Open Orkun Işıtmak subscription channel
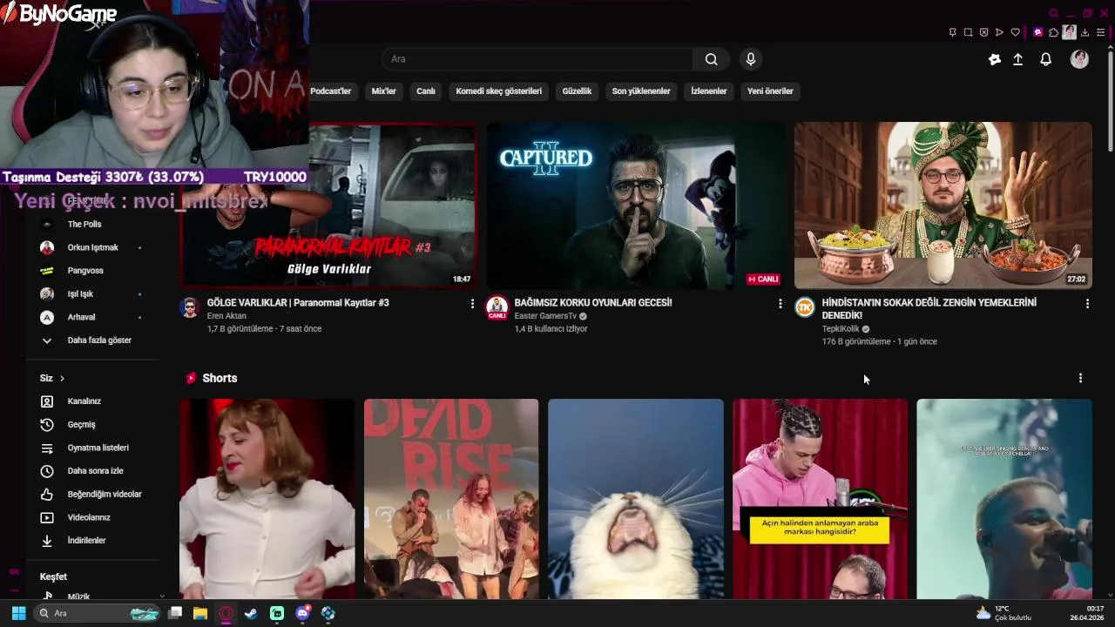The width and height of the screenshot is (1115, 627). (94, 247)
